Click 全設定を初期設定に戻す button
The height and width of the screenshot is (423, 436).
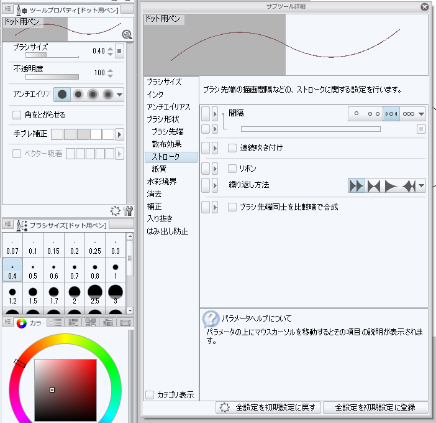click(x=268, y=407)
